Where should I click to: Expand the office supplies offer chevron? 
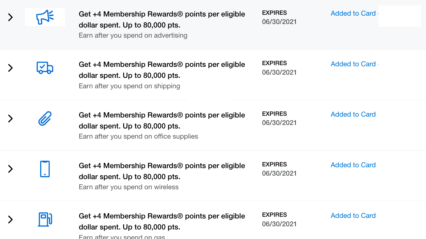pyautogui.click(x=10, y=118)
